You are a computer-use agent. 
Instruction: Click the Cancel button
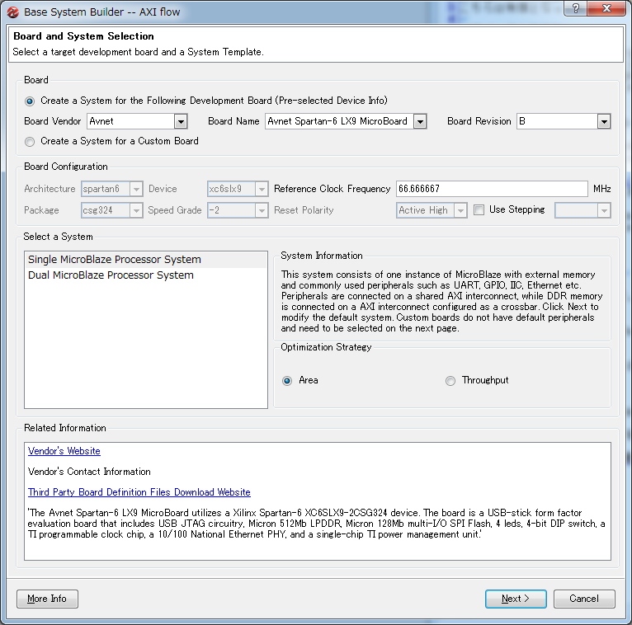[584, 599]
